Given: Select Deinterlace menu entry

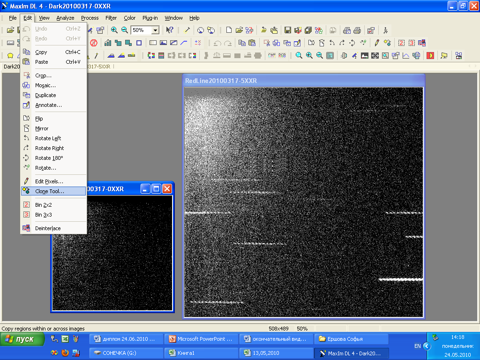Looking at the screenshot, I should (x=48, y=228).
